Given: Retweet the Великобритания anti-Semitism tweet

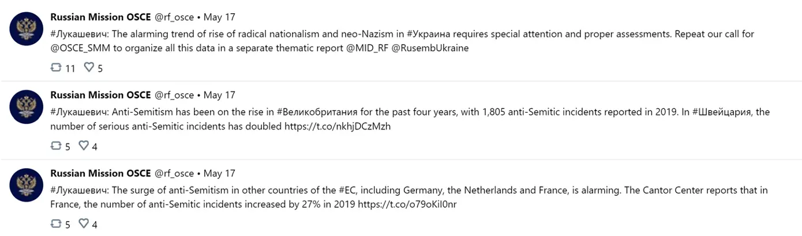Looking at the screenshot, I should [56, 146].
